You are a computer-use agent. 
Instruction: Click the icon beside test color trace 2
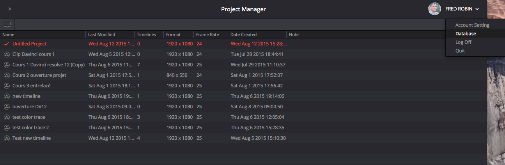coord(6,128)
